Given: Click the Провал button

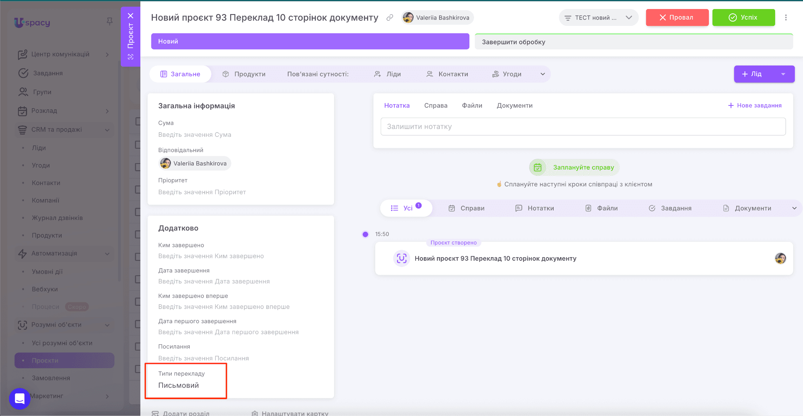Looking at the screenshot, I should (677, 18).
